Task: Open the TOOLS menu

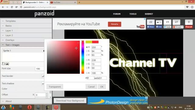Action: [133, 14]
